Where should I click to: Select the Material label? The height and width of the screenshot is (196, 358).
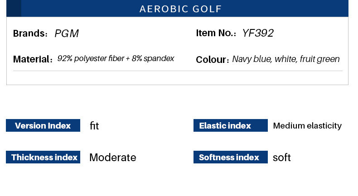tap(33, 59)
